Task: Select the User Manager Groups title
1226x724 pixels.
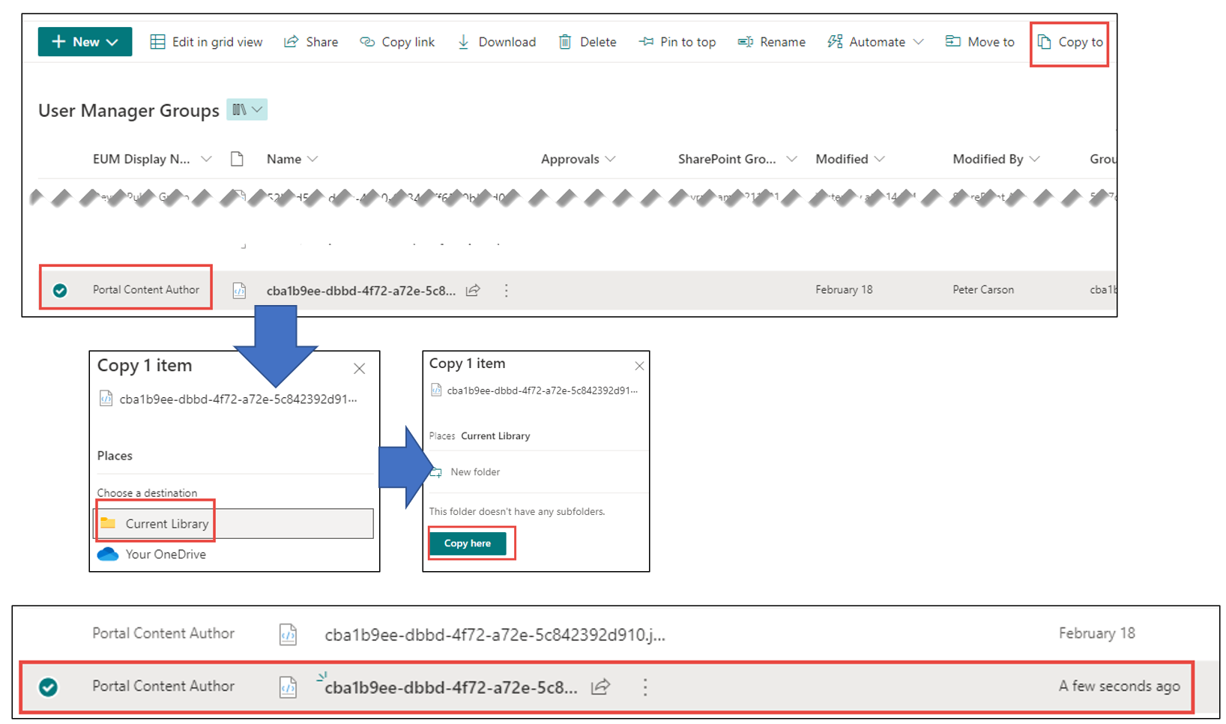Action: pos(129,111)
